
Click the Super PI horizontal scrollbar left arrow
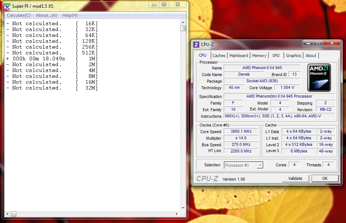coord(7,214)
